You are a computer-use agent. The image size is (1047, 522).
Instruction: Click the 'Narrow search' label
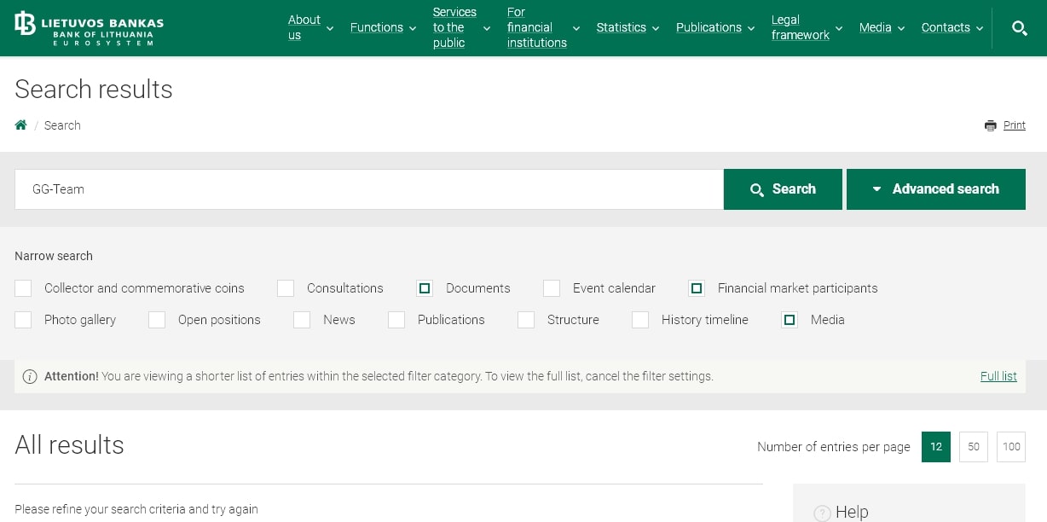coord(54,256)
